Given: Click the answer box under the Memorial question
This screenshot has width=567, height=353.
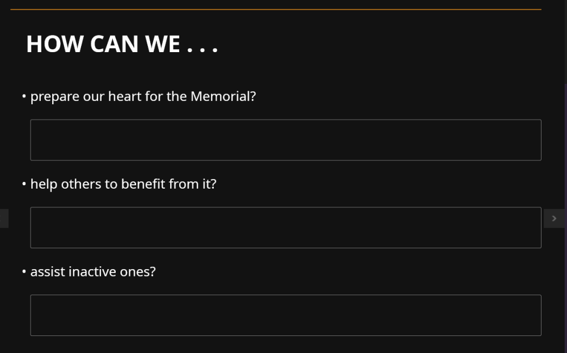Looking at the screenshot, I should point(285,140).
